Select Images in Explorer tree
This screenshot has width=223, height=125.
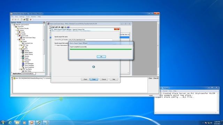[26, 58]
